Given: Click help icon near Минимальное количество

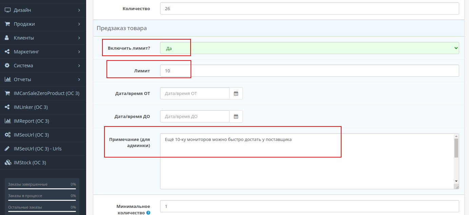Looking at the screenshot, I should 148,213.
